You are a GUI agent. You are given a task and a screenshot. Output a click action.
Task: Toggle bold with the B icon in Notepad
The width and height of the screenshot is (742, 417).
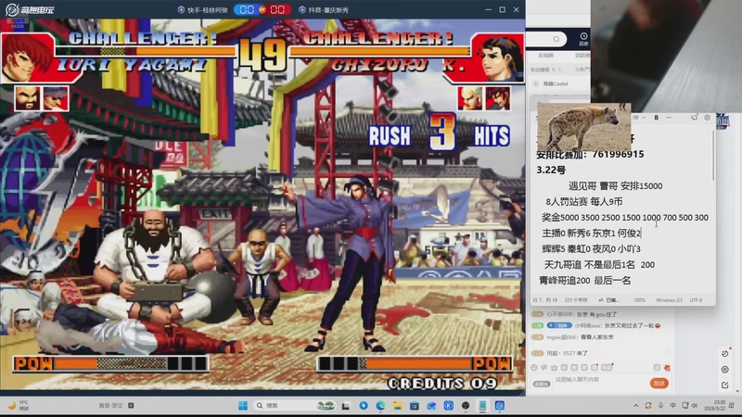click(x=657, y=118)
